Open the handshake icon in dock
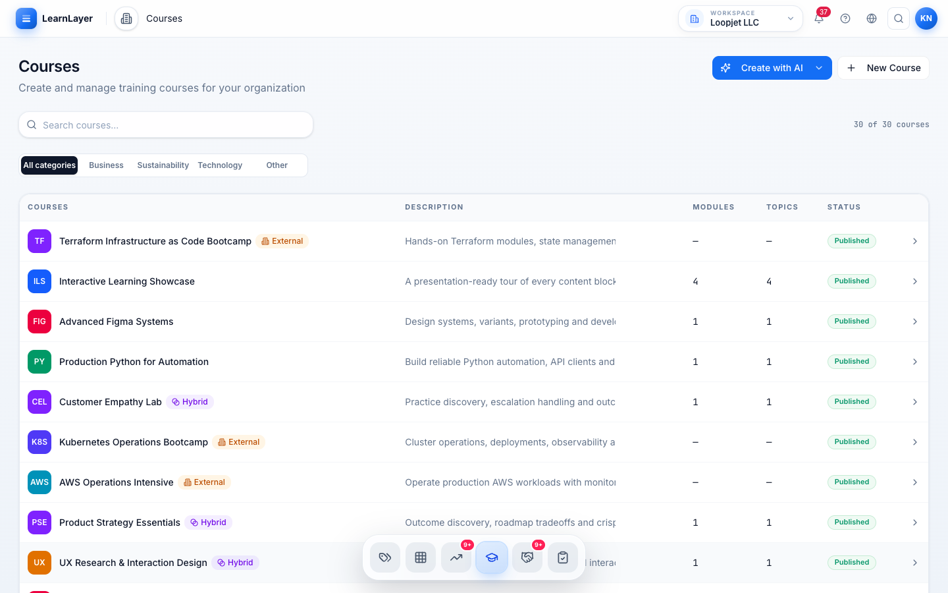Screen dimensions: 948x593 pyautogui.click(x=527, y=557)
